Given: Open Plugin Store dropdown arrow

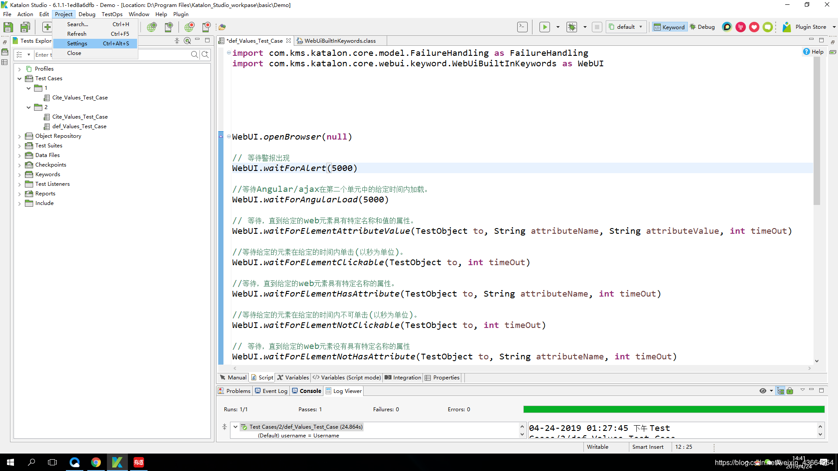Looking at the screenshot, I should [834, 27].
